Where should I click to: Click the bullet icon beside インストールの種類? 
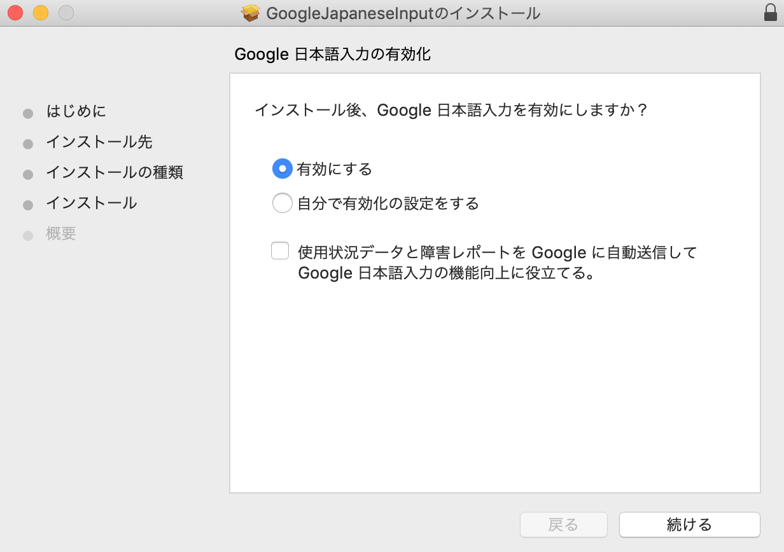(x=28, y=174)
